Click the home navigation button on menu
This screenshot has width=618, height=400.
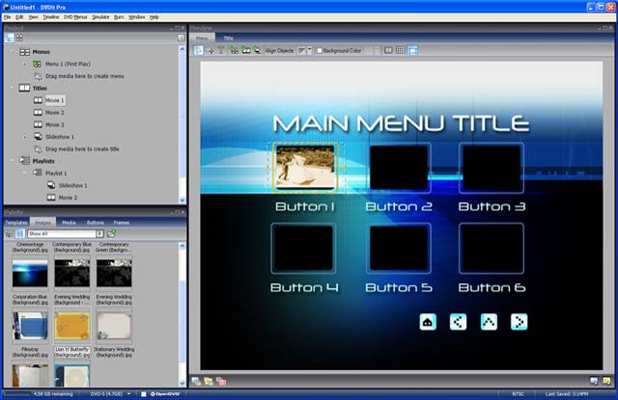(x=428, y=322)
